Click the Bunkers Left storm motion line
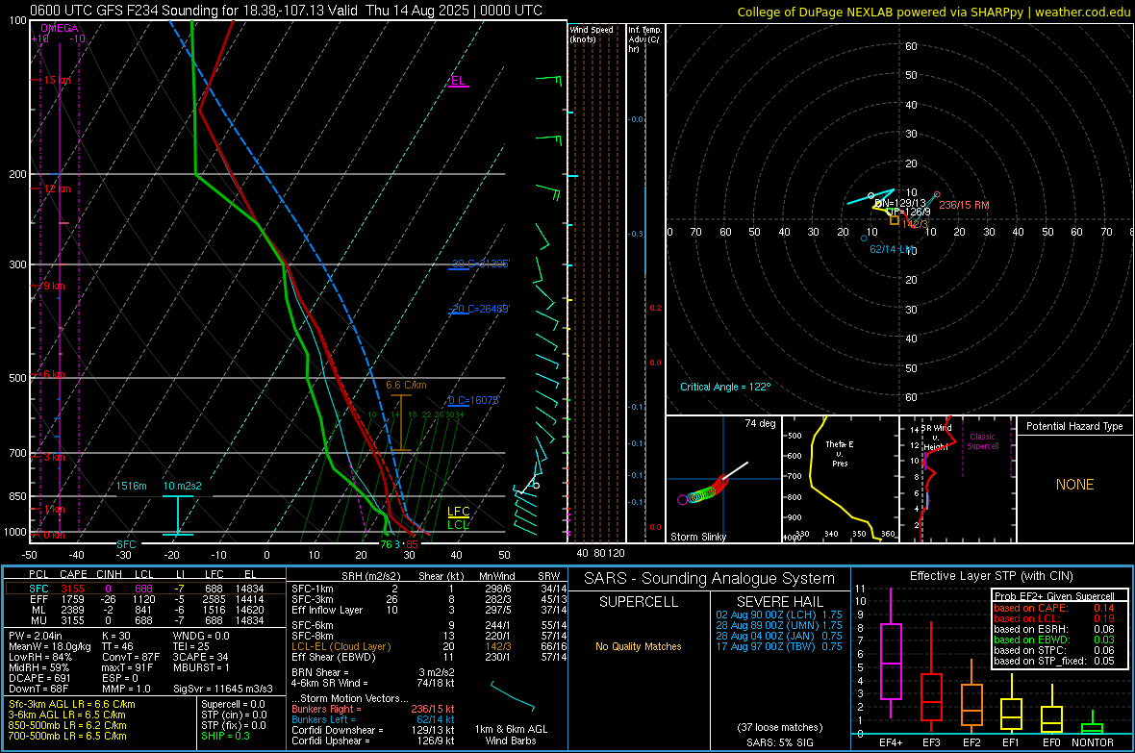 (373, 719)
